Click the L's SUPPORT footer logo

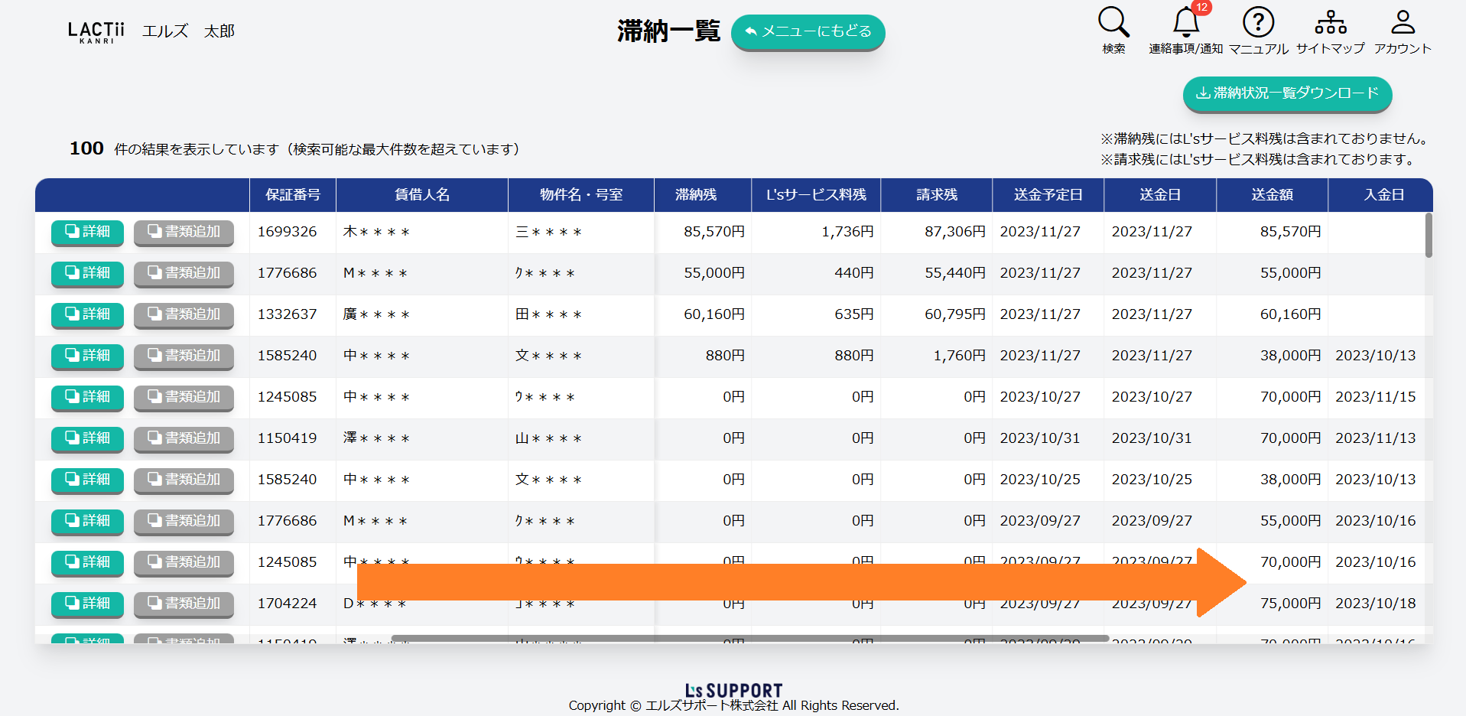pos(733,690)
